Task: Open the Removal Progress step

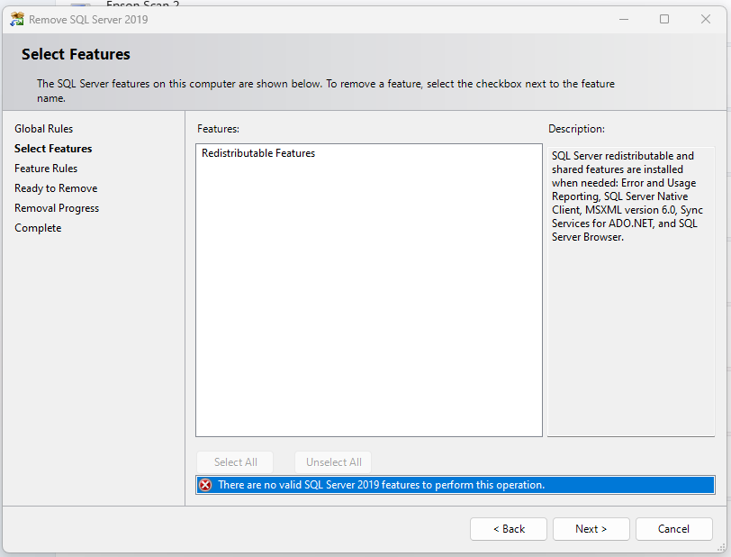Action: pos(57,208)
